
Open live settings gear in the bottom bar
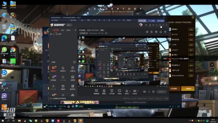tap(153, 92)
